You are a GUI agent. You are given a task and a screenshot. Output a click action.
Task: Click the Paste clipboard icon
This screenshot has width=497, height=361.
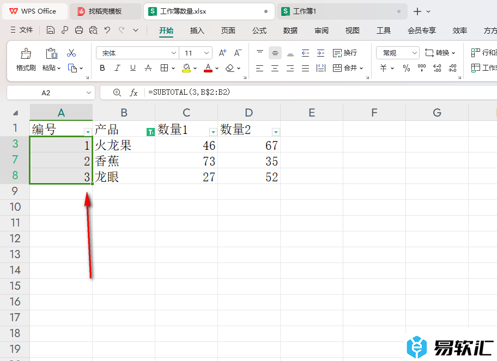(x=51, y=53)
